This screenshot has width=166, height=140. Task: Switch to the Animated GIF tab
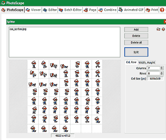point(131,10)
